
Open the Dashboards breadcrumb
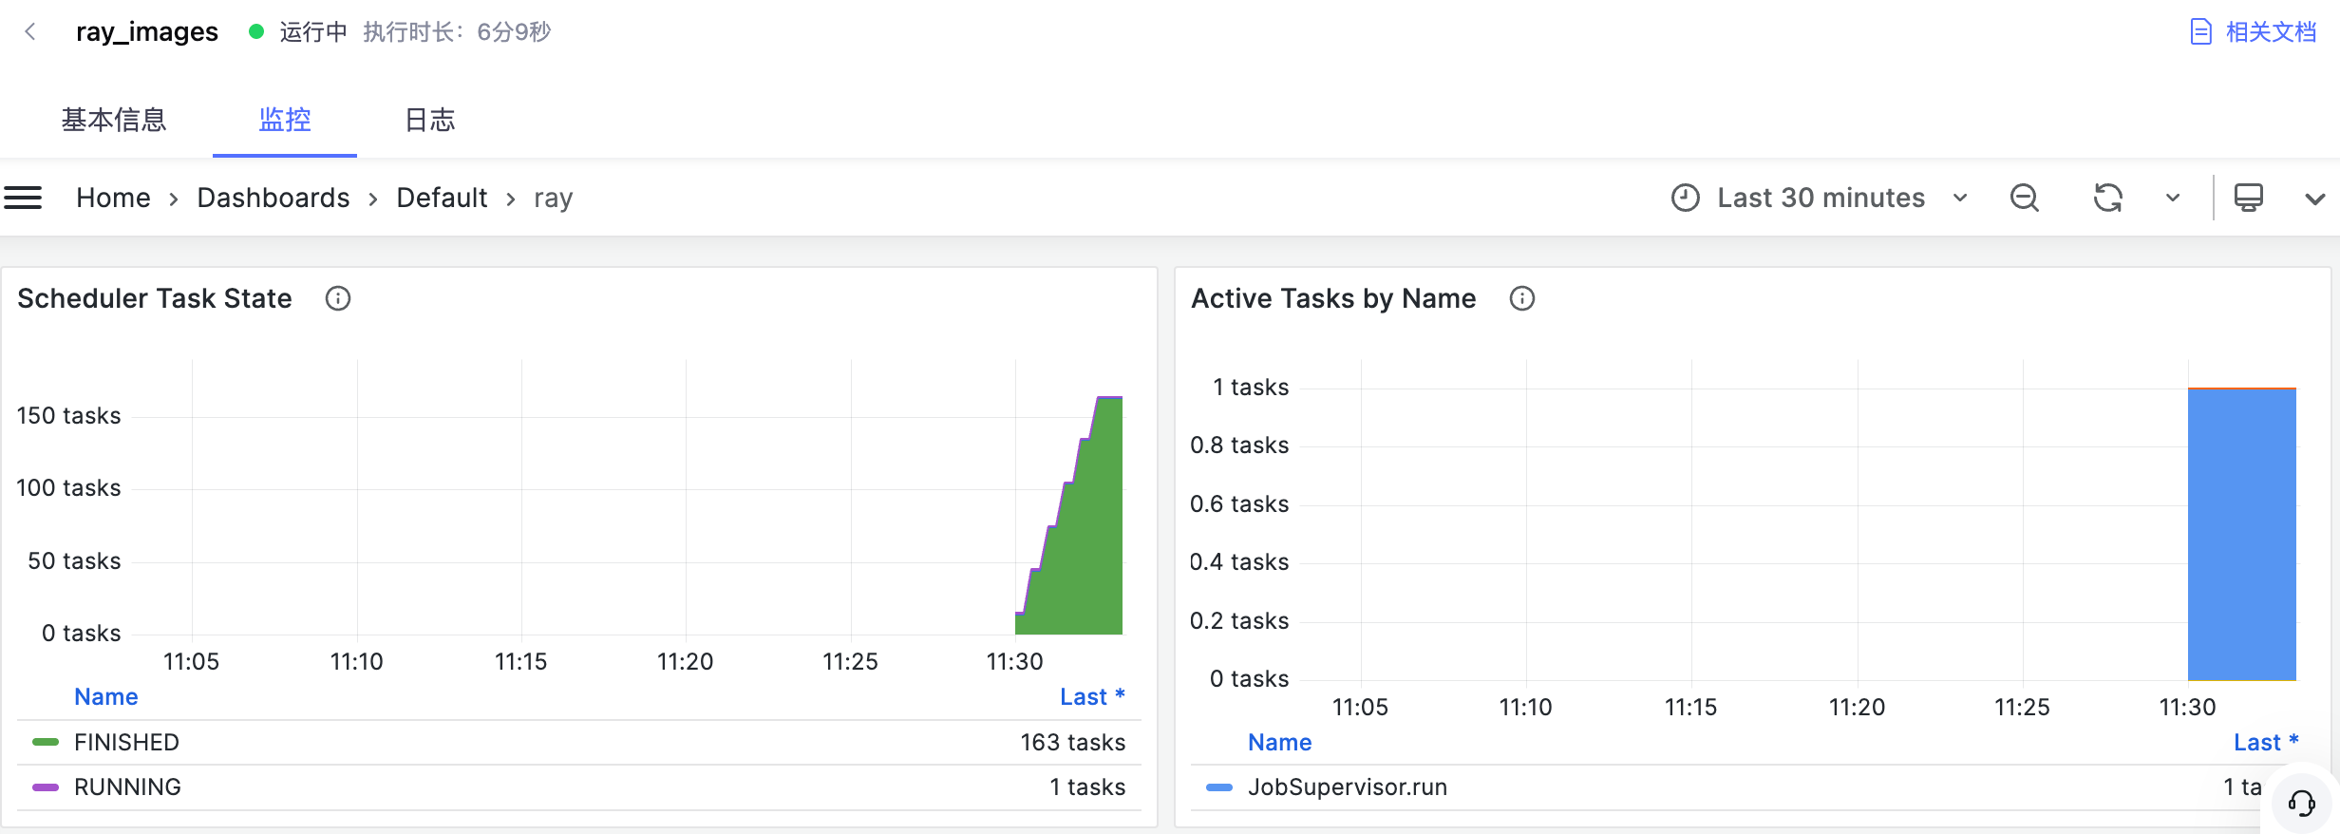point(274,198)
